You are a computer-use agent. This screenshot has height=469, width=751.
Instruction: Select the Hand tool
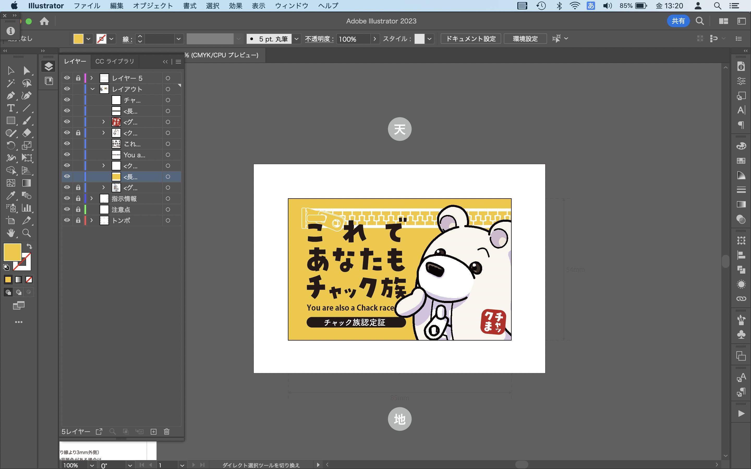click(x=10, y=233)
